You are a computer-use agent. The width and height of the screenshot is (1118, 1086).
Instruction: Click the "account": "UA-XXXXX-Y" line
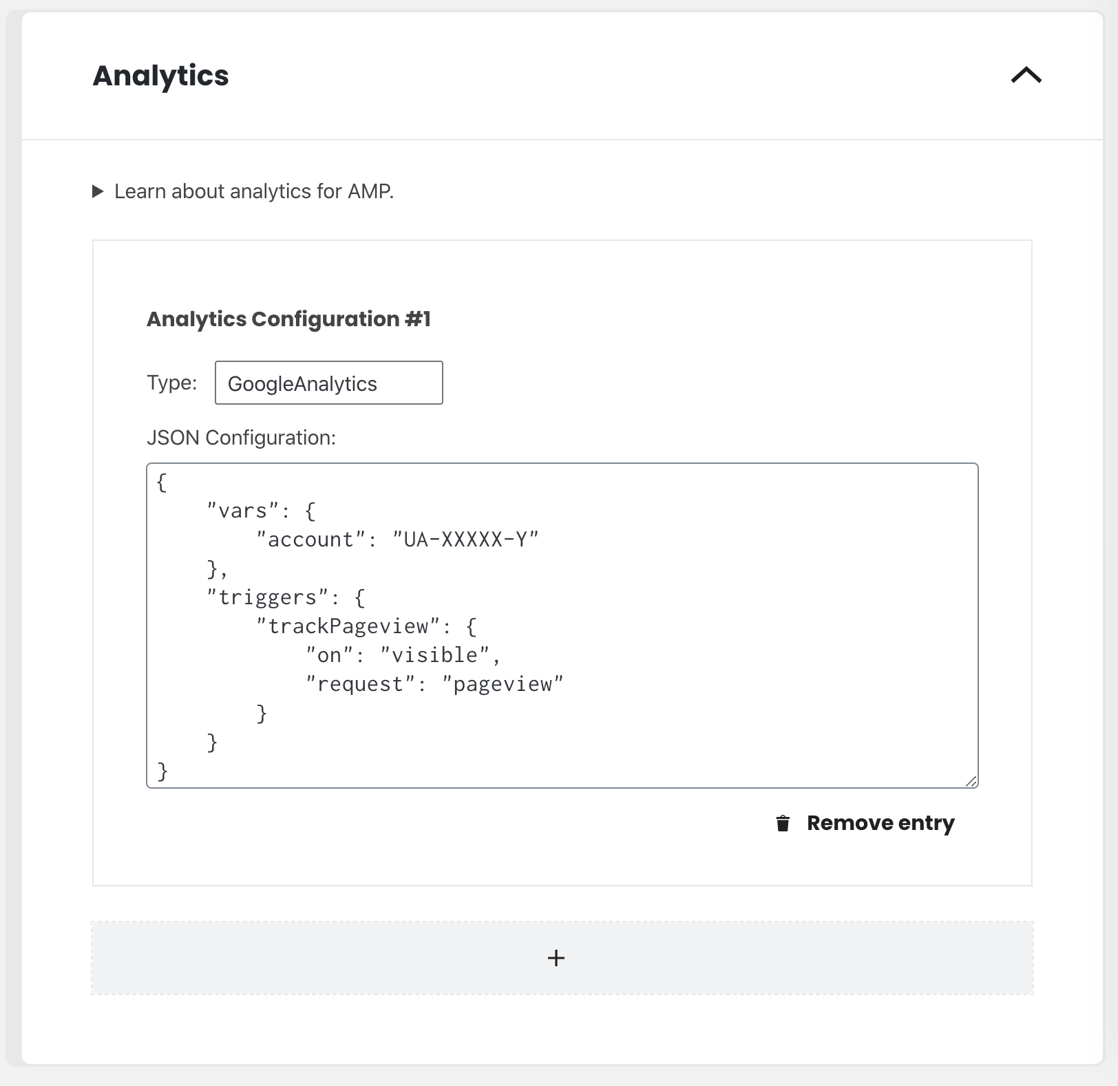397,540
